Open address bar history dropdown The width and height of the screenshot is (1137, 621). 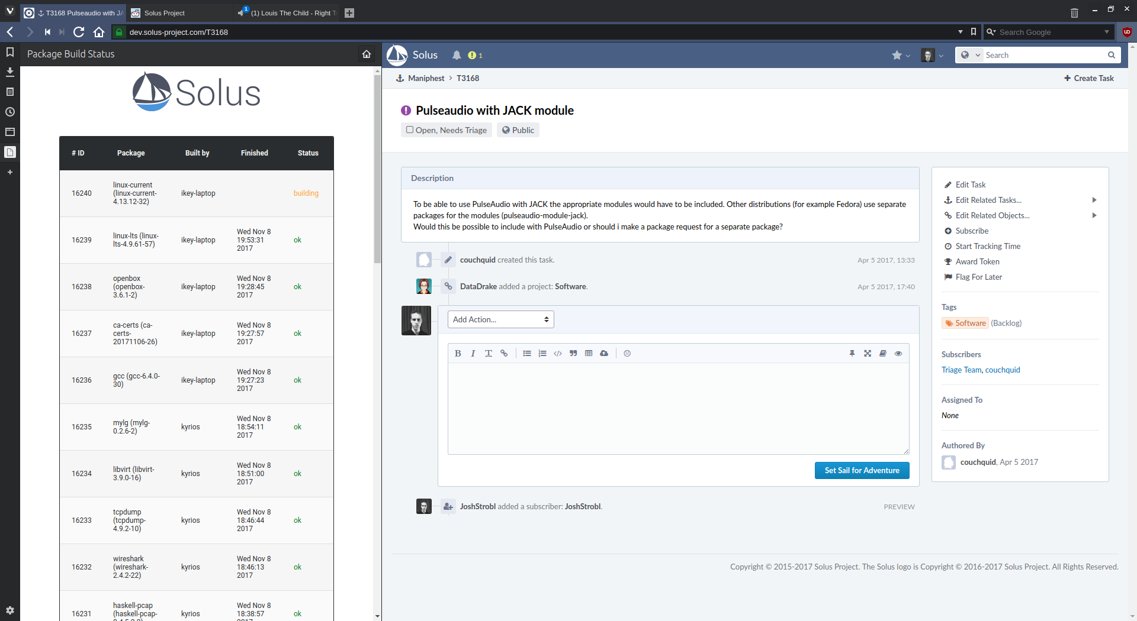tap(961, 32)
